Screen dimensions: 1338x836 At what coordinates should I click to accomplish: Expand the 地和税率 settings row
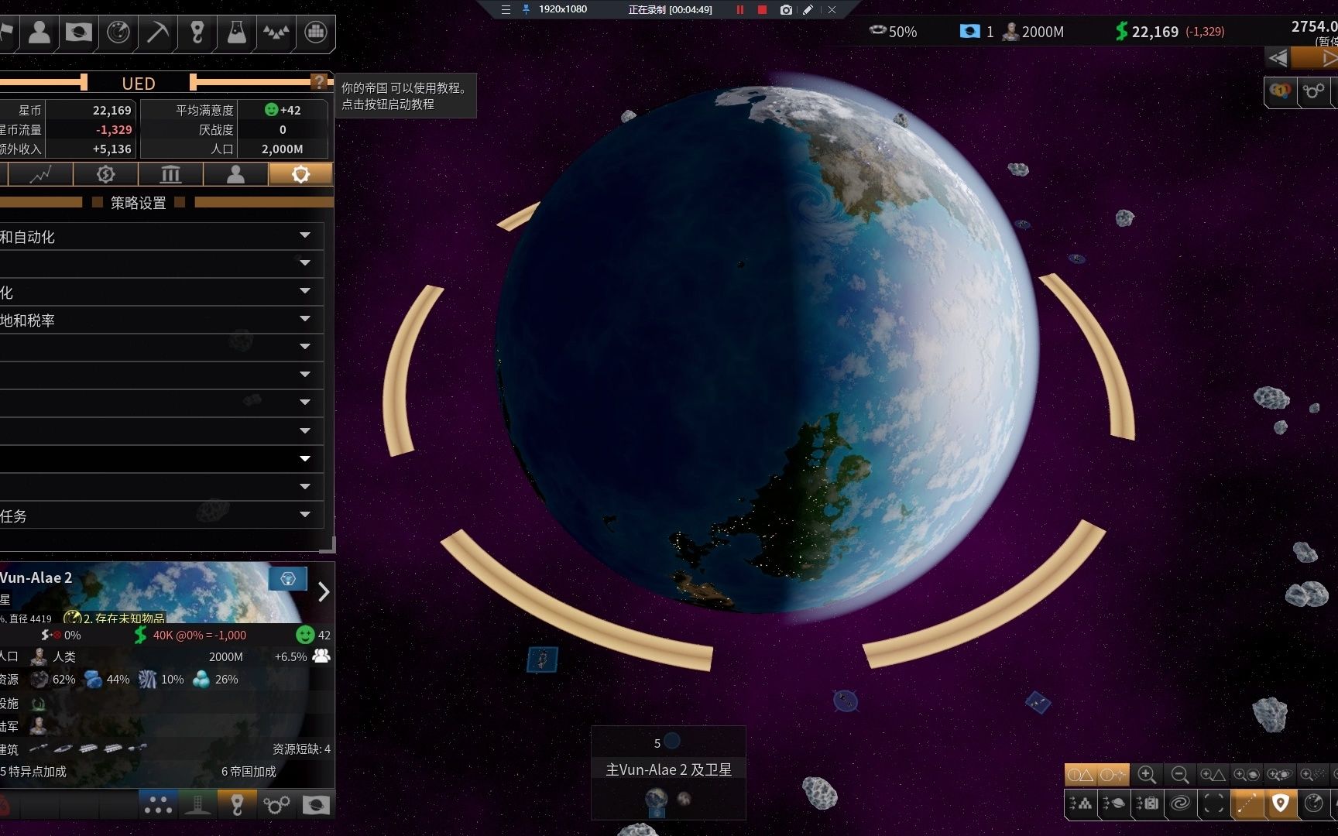pyautogui.click(x=160, y=320)
